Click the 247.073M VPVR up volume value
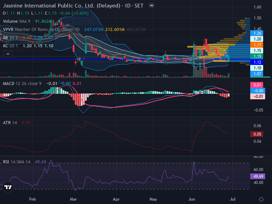The height and width of the screenshot is (204, 272). click(94, 30)
